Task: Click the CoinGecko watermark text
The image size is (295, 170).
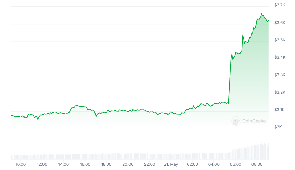Action: click(x=254, y=121)
